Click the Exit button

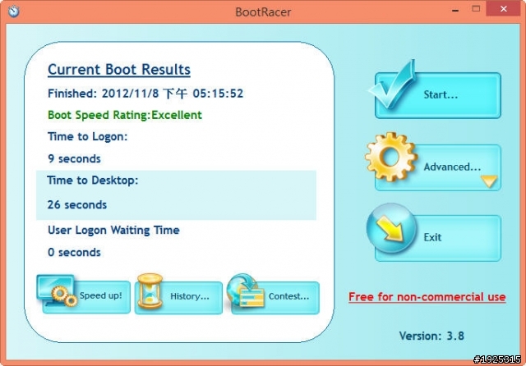438,238
